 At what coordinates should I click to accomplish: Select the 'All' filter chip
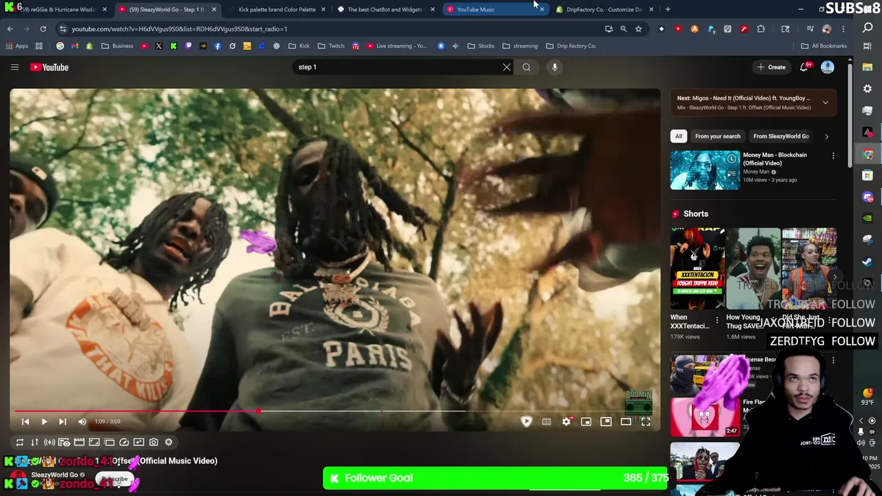click(679, 136)
